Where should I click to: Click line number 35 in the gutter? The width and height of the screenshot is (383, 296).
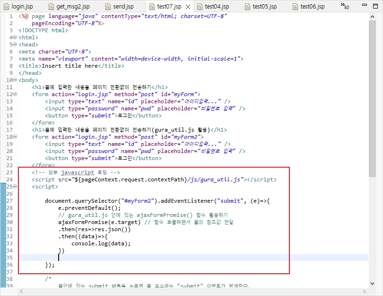coord(9,258)
